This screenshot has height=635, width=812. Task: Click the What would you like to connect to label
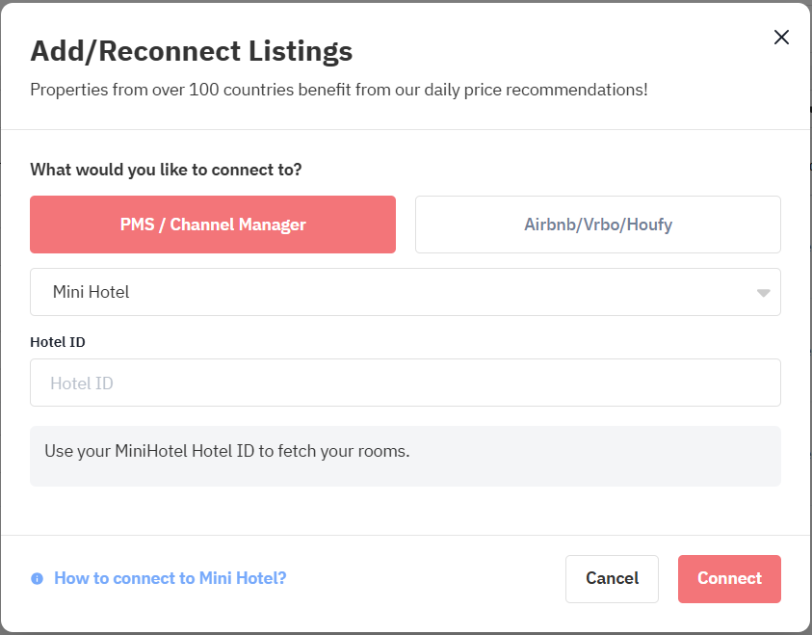pos(166,170)
